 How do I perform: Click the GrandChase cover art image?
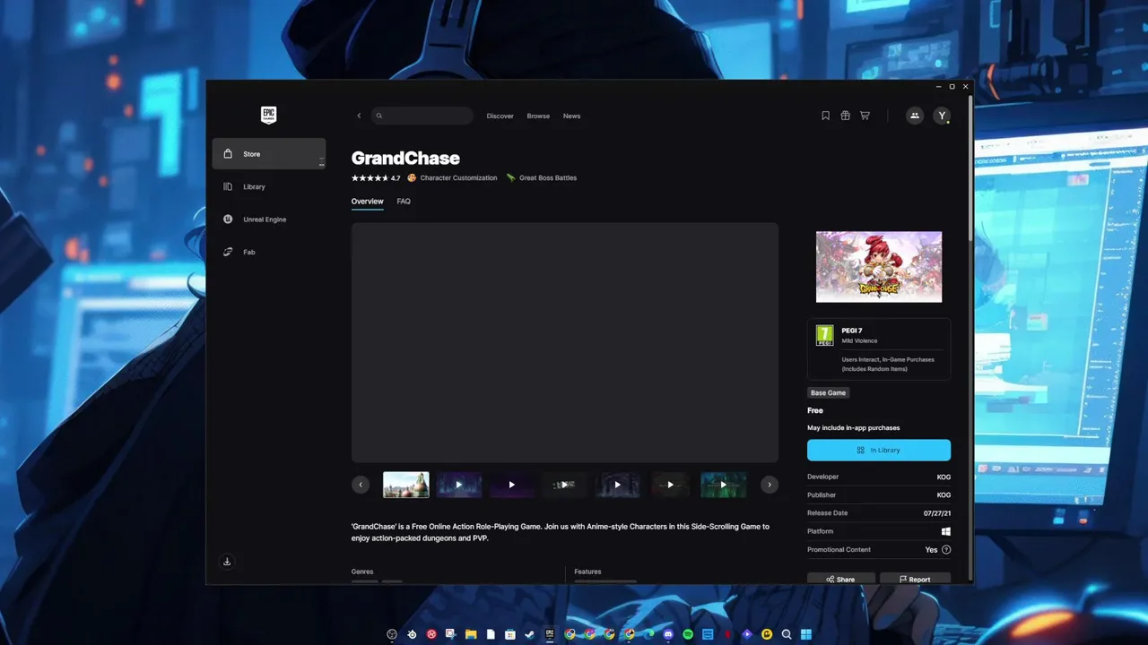pyautogui.click(x=879, y=267)
